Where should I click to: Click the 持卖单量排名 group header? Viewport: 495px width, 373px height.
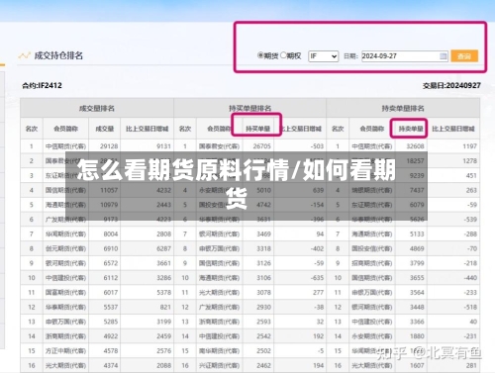click(403, 108)
